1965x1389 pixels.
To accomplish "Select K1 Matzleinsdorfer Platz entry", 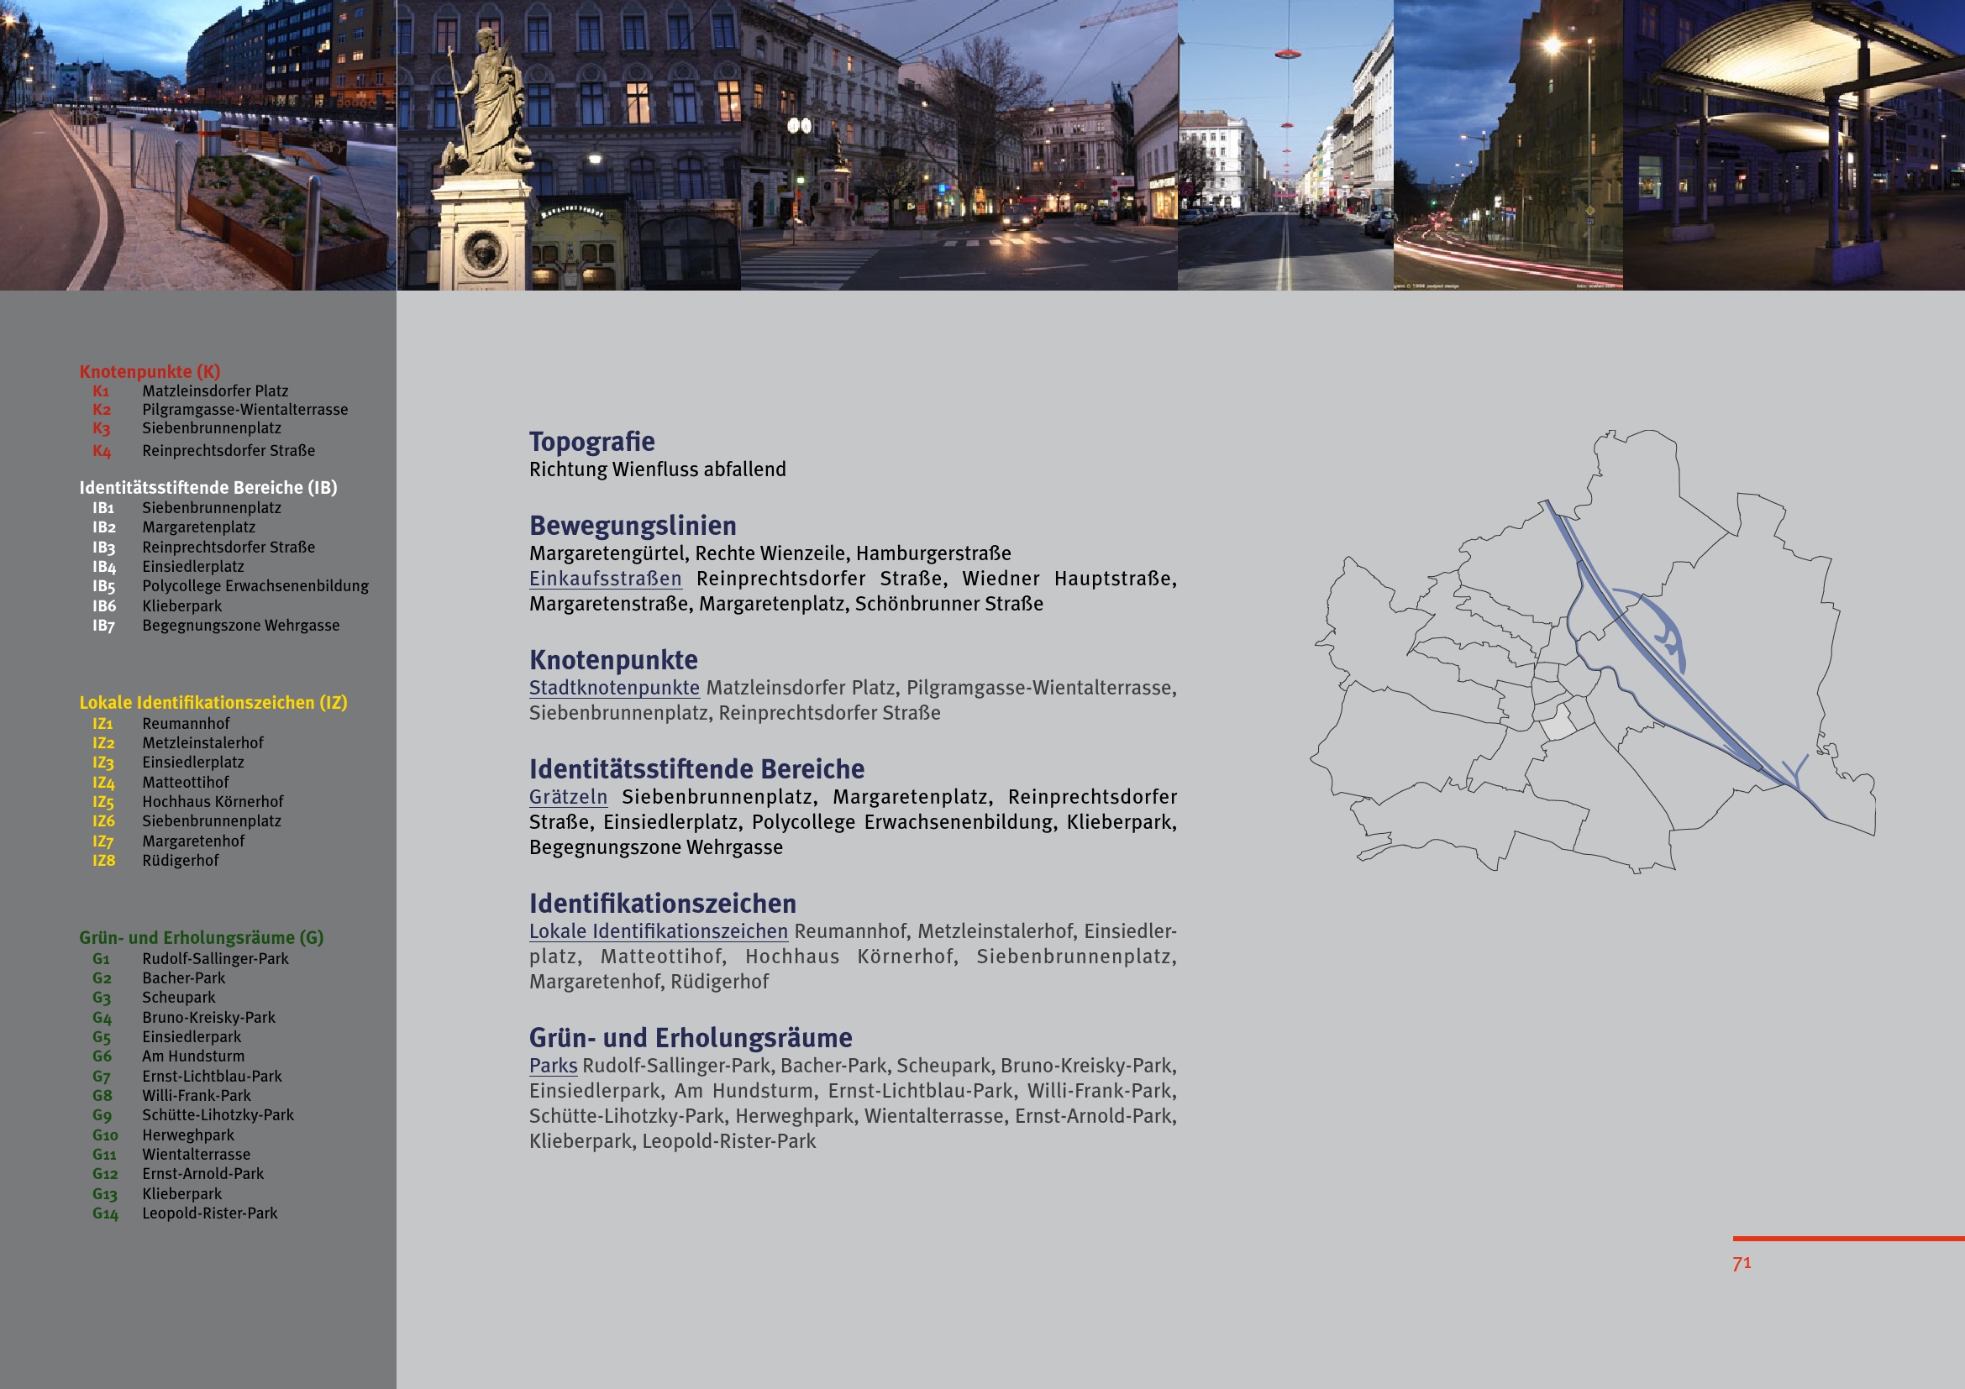I will pos(214,391).
